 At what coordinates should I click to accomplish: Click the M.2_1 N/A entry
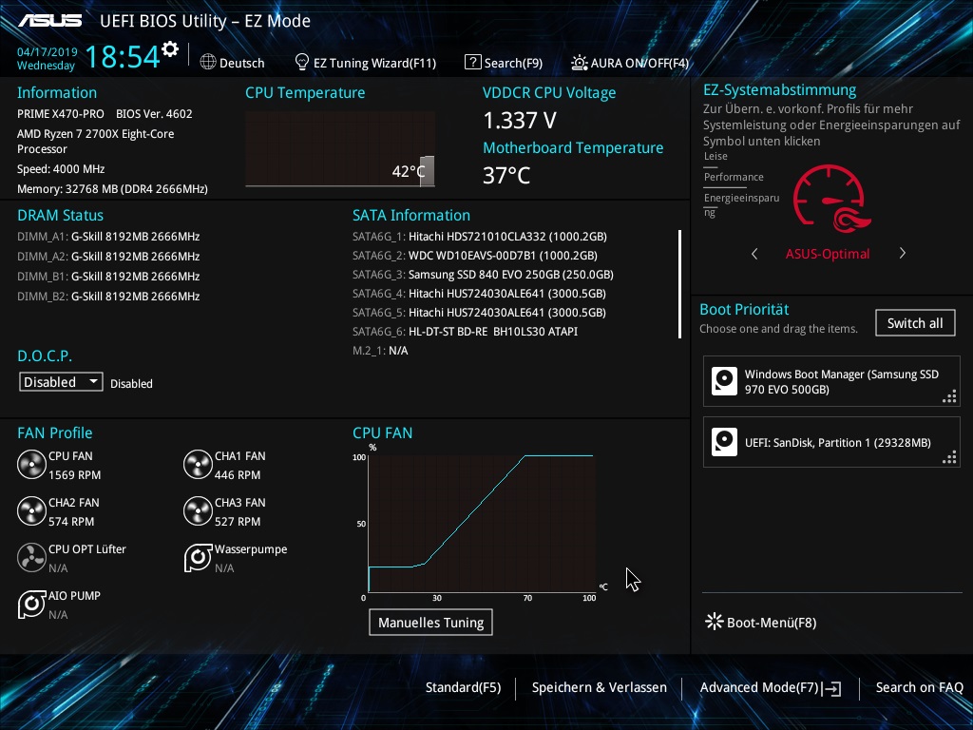point(380,351)
